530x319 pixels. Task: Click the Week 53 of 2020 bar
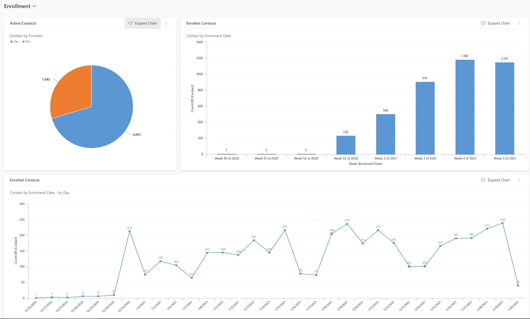pyautogui.click(x=346, y=145)
